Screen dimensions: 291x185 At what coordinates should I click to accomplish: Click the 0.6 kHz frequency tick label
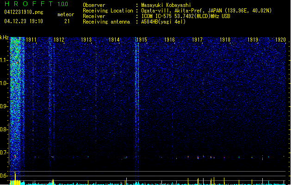[4, 176]
